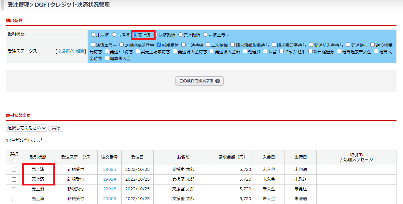The width and height of the screenshot is (403, 204).
Task: Pick the 決済エラー radio in 取引状態 row
Action: [205, 35]
